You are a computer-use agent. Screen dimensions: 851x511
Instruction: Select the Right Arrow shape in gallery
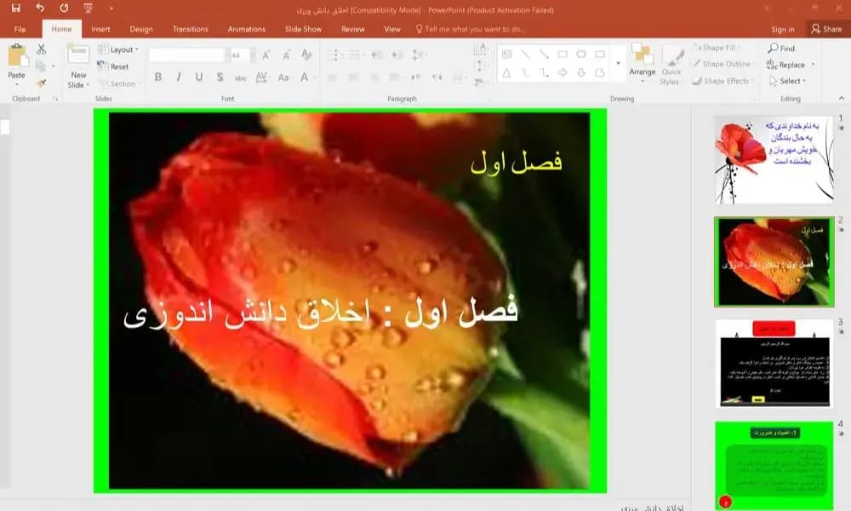pos(563,72)
